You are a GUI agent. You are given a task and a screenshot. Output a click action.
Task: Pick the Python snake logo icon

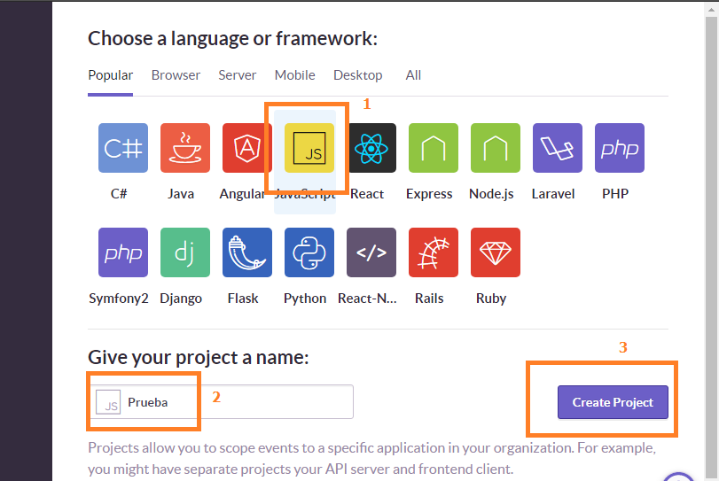pos(309,252)
